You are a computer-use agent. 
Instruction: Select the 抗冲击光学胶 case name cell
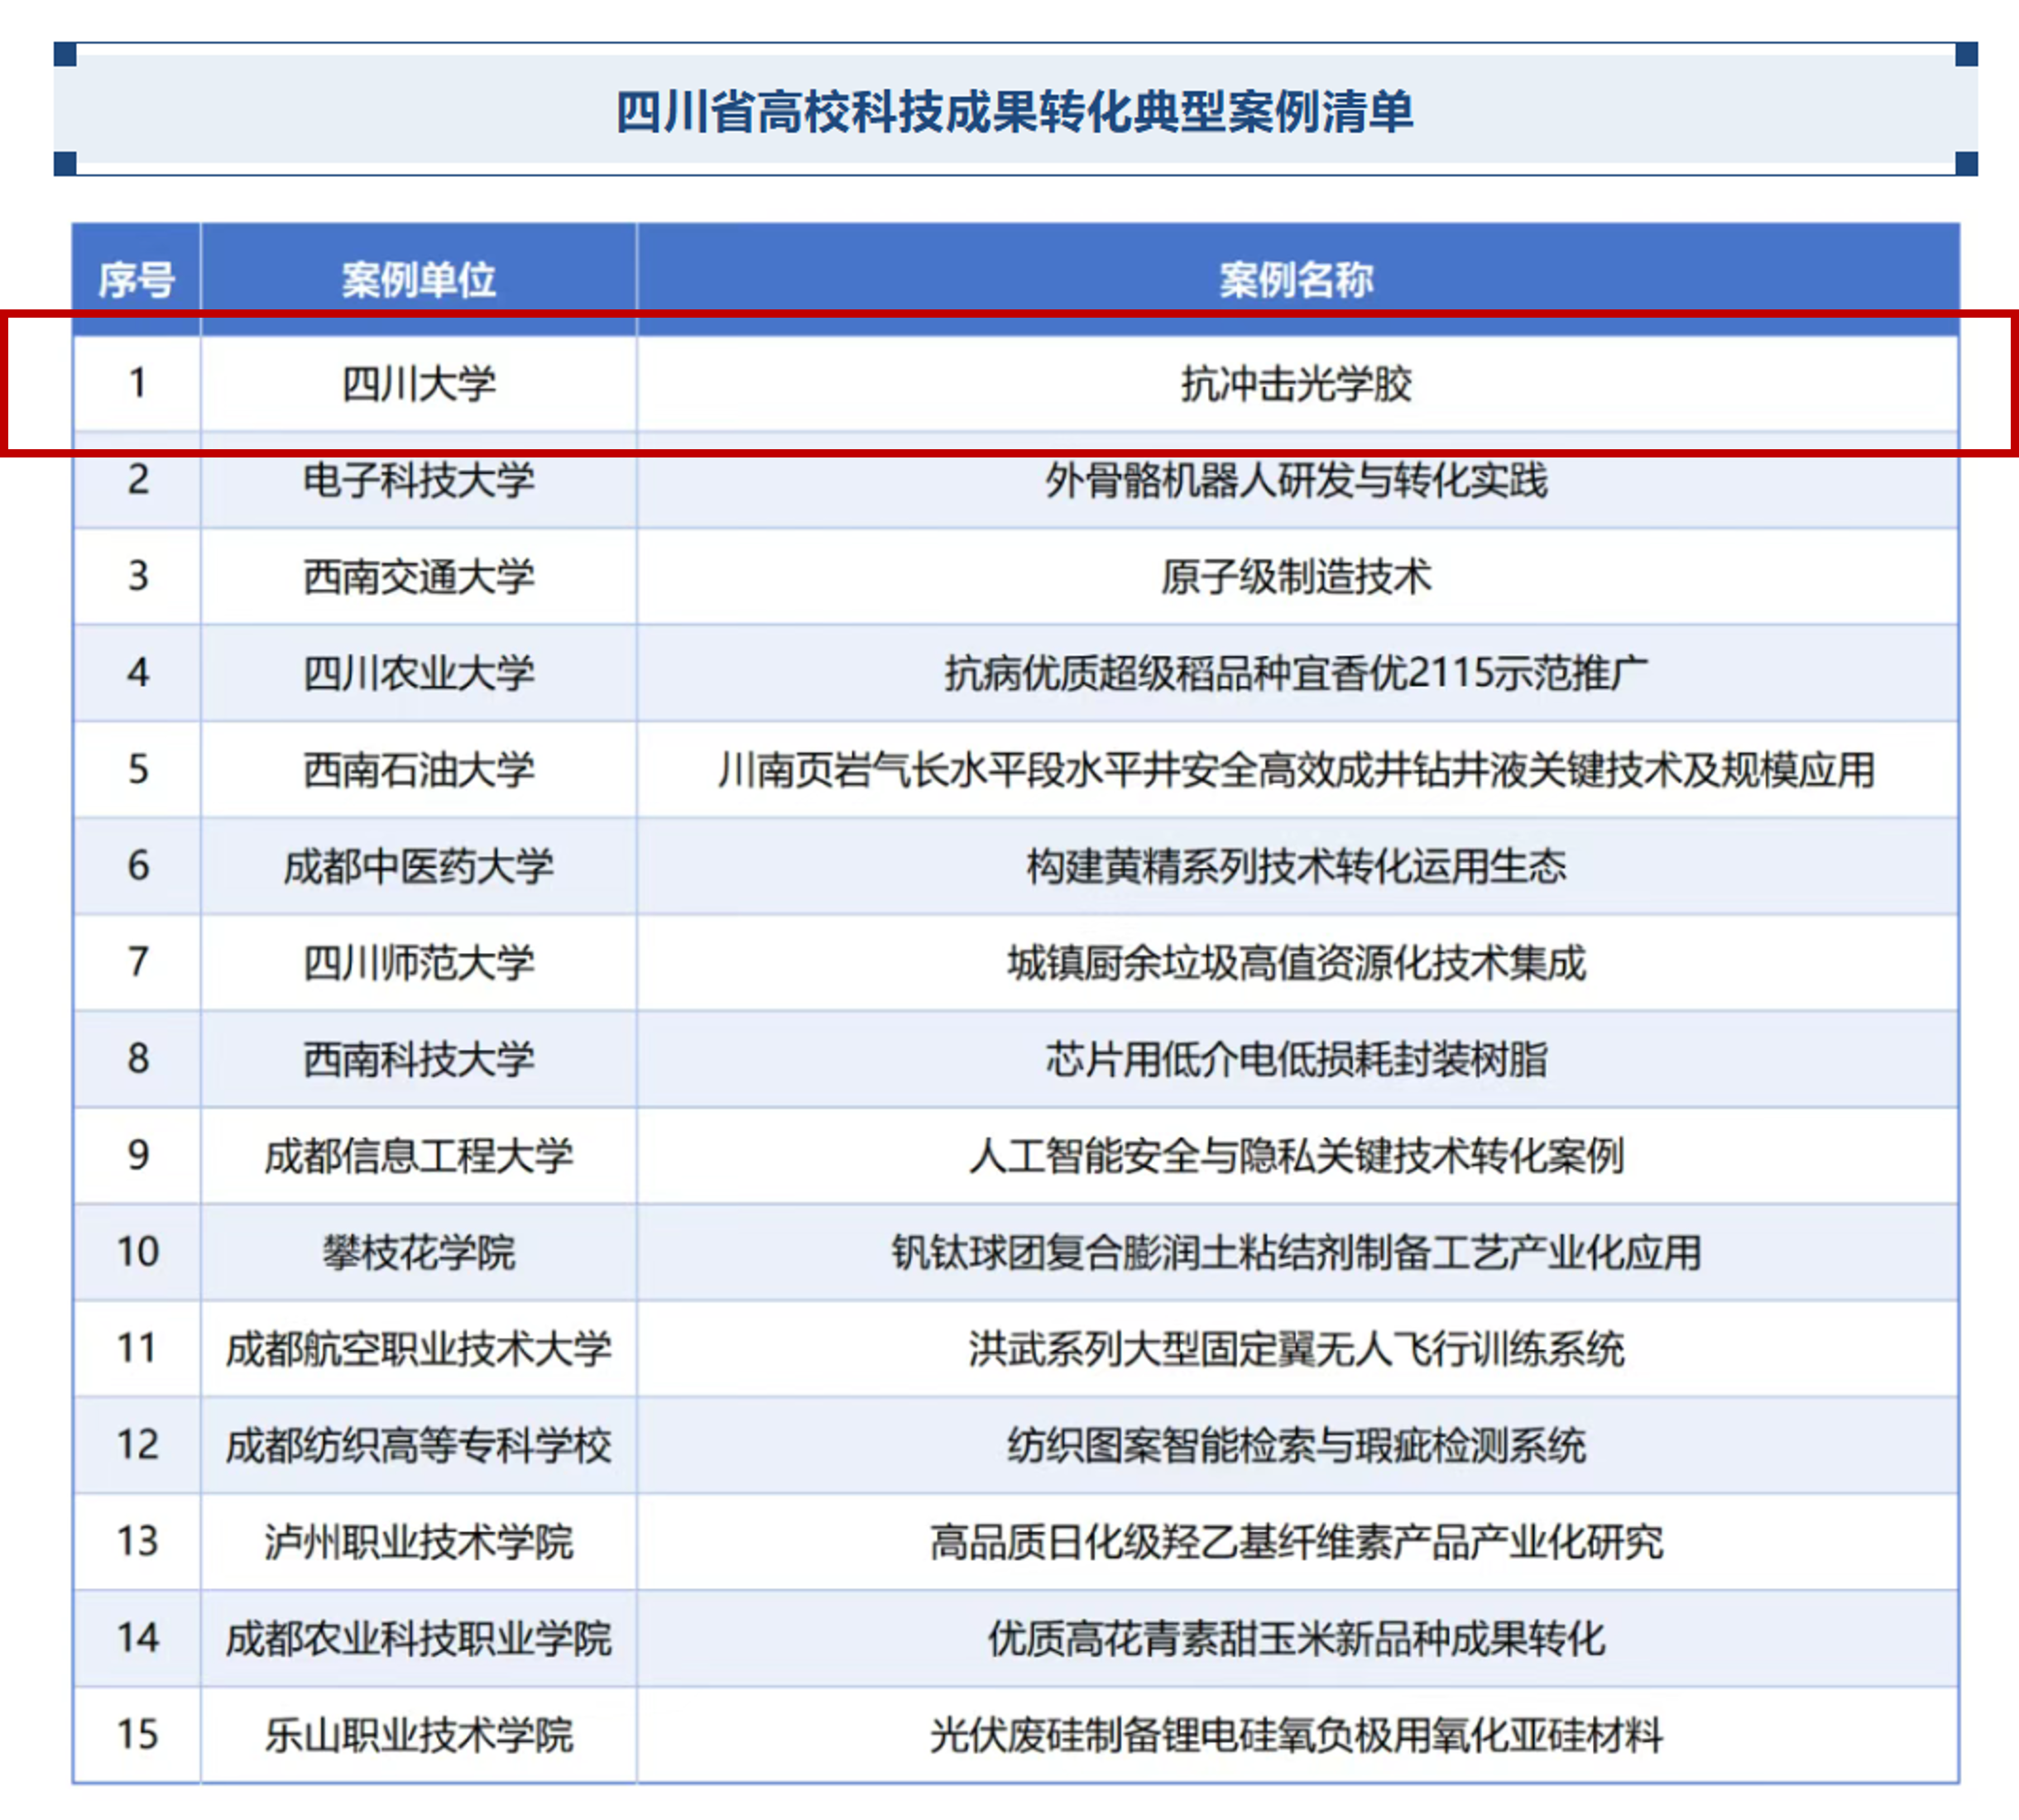tap(1296, 384)
